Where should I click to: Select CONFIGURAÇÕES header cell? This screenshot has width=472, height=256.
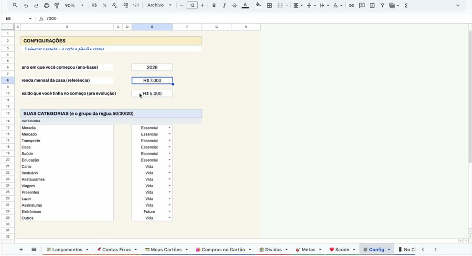(111, 41)
